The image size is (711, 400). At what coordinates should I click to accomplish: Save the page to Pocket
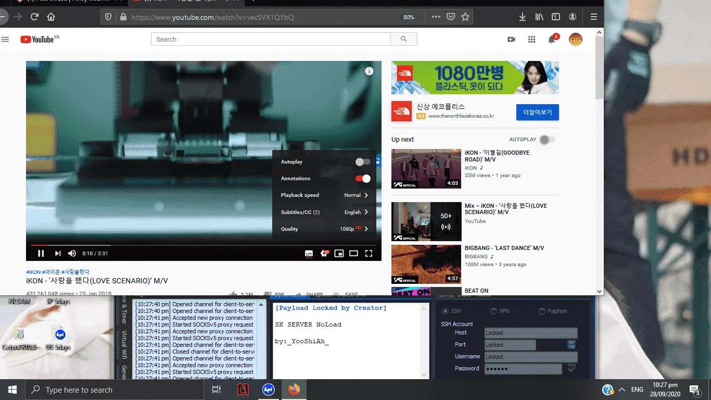[451, 17]
